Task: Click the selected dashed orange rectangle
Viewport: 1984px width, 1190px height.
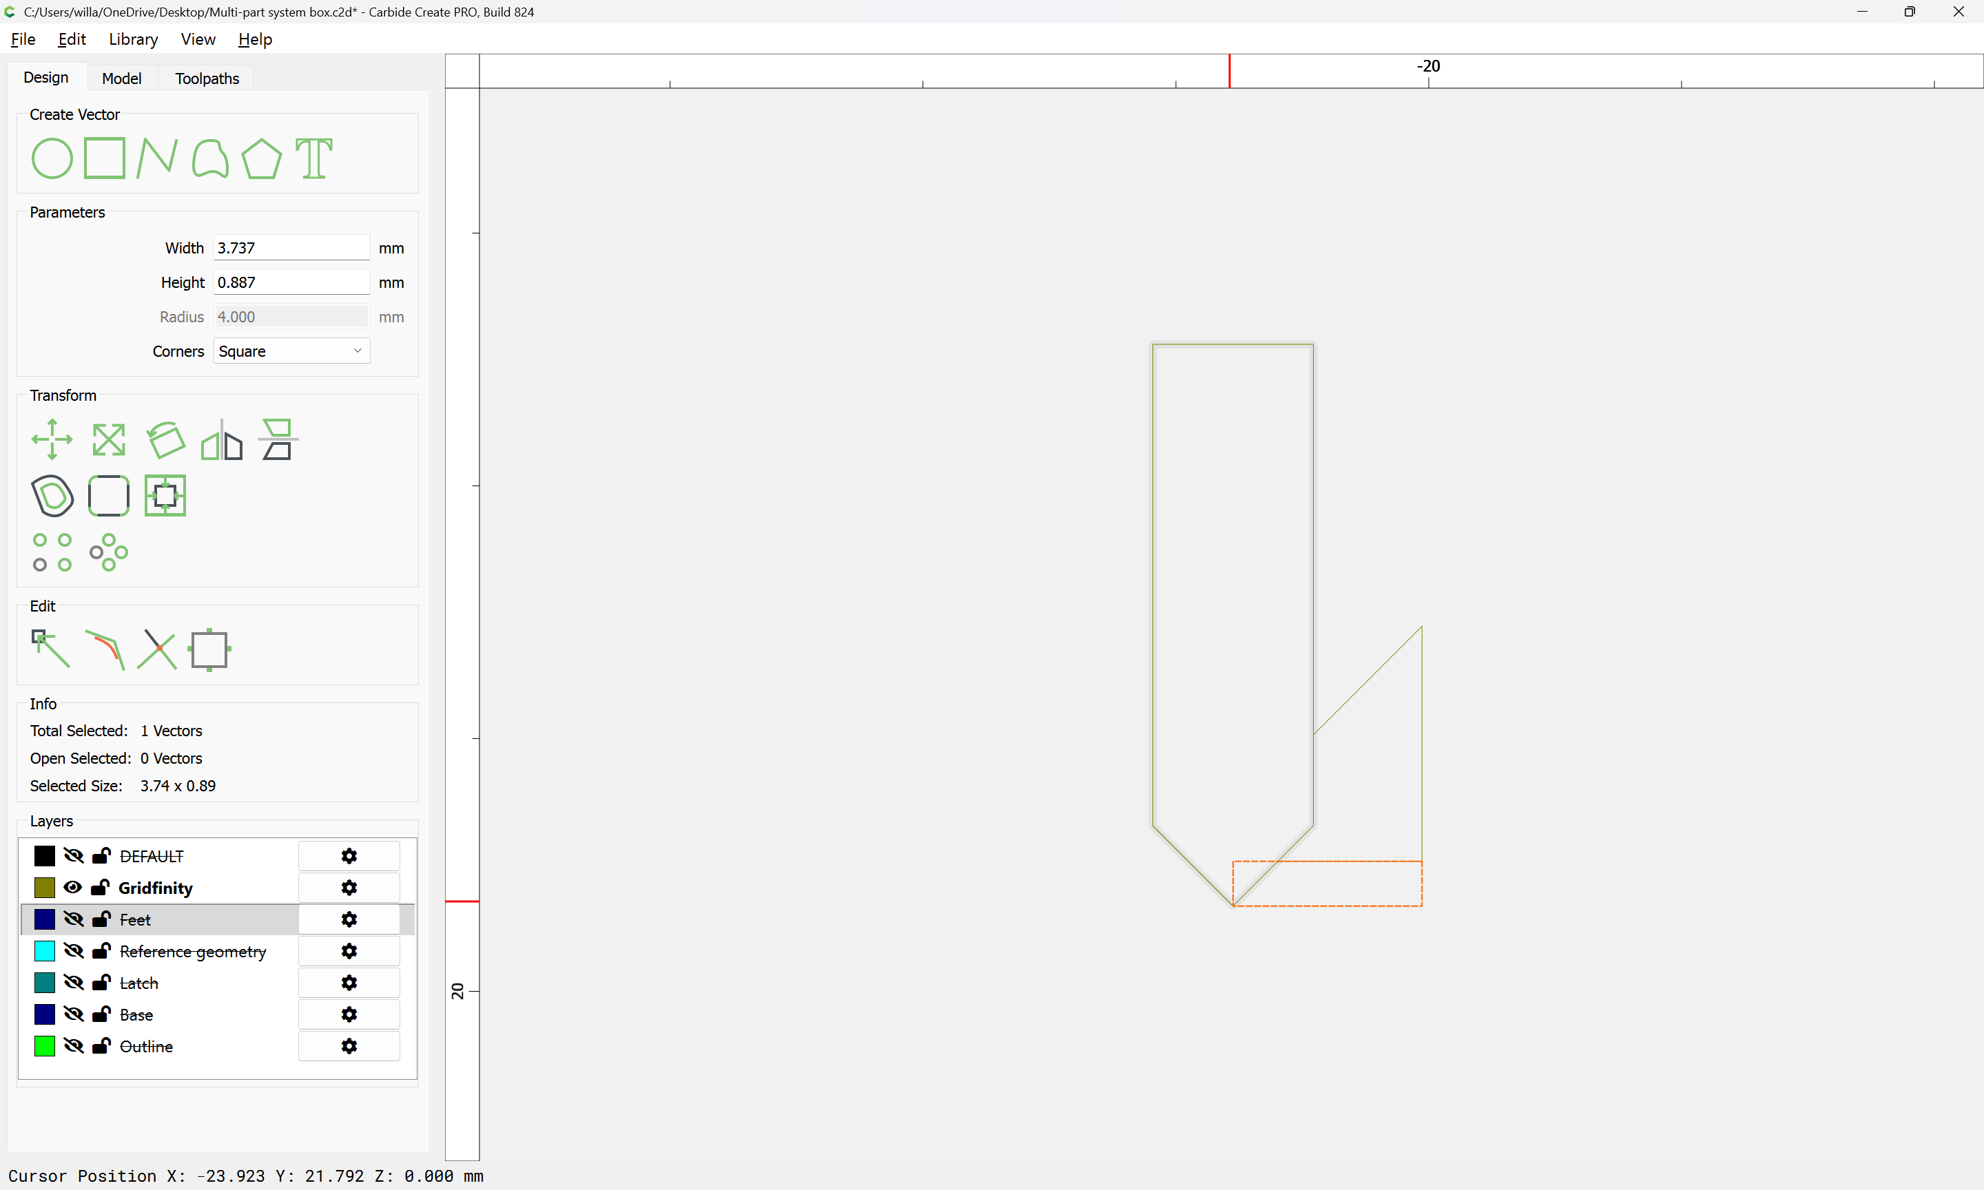Action: click(x=1327, y=884)
